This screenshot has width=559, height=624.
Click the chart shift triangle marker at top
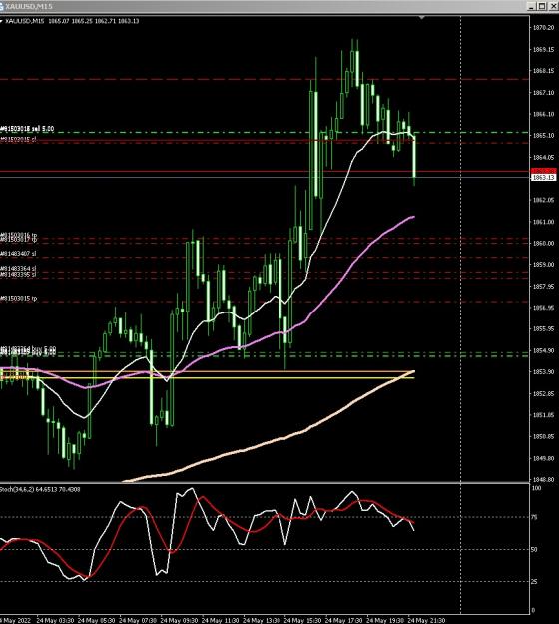(421, 18)
